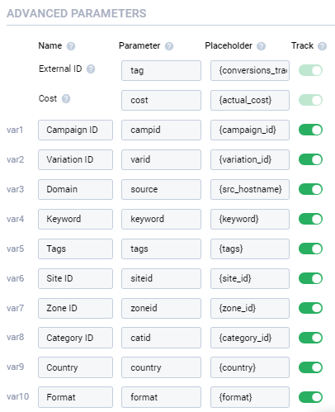Toggle the Cost row track switch

click(310, 100)
